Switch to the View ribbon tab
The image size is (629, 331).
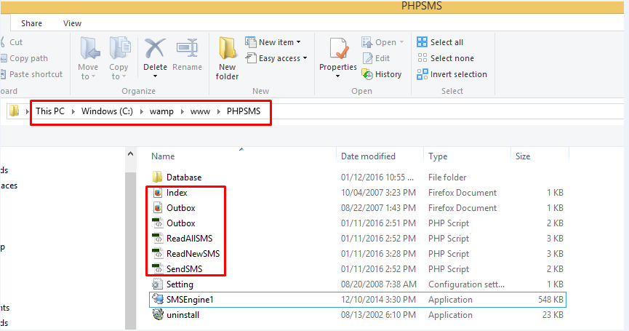point(72,23)
